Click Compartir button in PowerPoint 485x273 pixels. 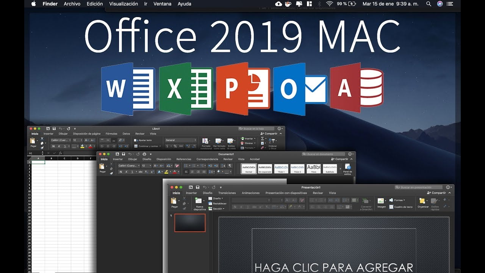click(436, 193)
